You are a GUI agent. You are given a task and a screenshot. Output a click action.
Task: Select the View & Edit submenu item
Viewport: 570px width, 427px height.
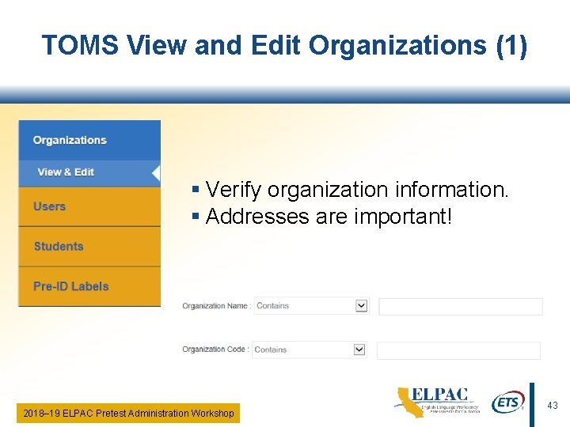tap(89, 173)
